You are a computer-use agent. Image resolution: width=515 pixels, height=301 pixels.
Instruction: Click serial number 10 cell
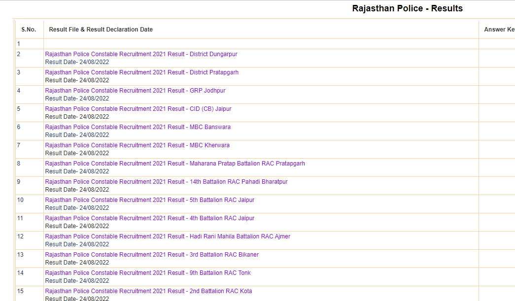pyautogui.click(x=20, y=200)
